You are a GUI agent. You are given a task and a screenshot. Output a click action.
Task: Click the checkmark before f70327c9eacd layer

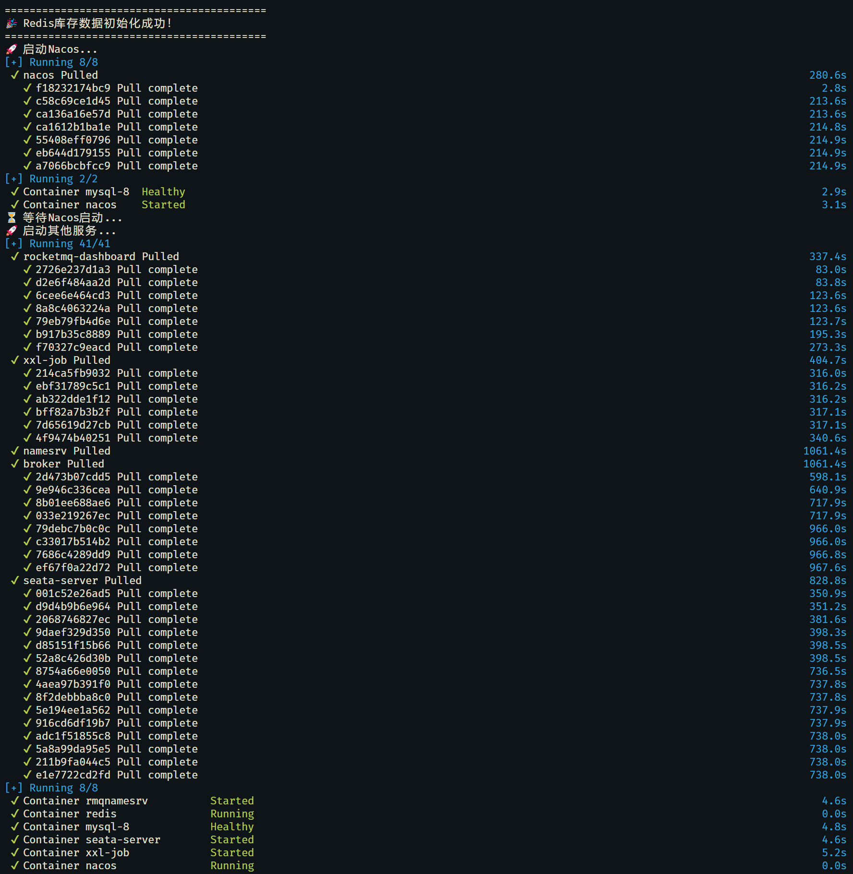(x=27, y=347)
